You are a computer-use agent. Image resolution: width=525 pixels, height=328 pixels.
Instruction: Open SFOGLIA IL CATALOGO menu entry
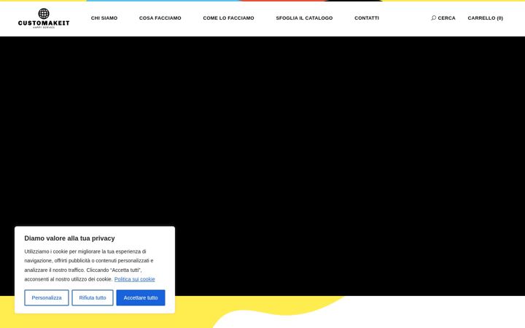point(304,18)
